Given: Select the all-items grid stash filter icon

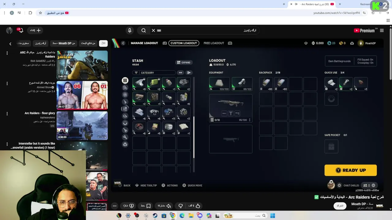Looking at the screenshot, I should click(x=125, y=80).
